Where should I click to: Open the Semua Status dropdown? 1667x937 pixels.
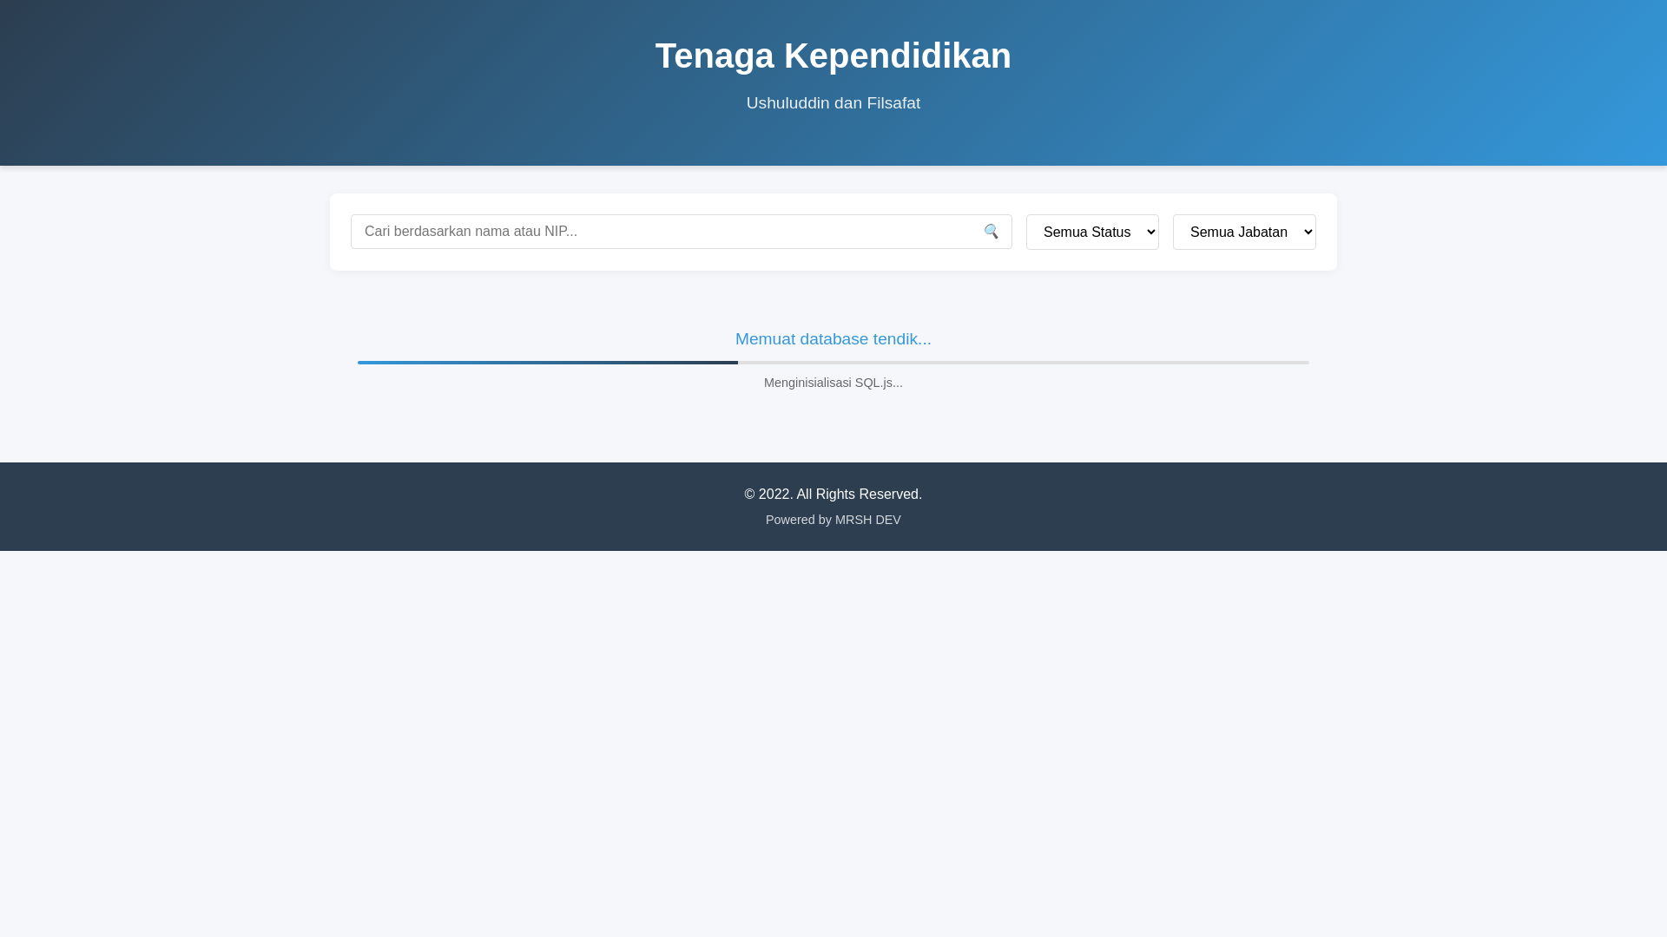click(1086, 232)
